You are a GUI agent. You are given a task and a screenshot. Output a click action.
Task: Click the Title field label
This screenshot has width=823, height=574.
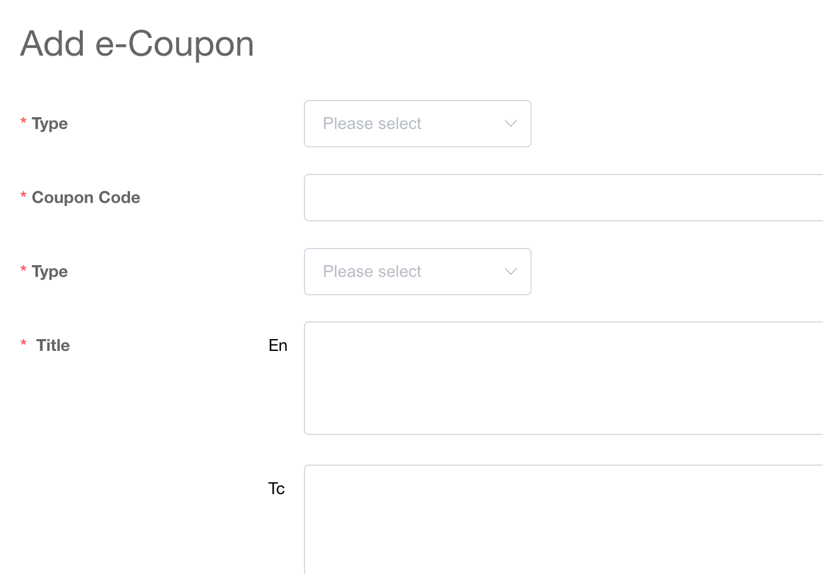tap(53, 346)
